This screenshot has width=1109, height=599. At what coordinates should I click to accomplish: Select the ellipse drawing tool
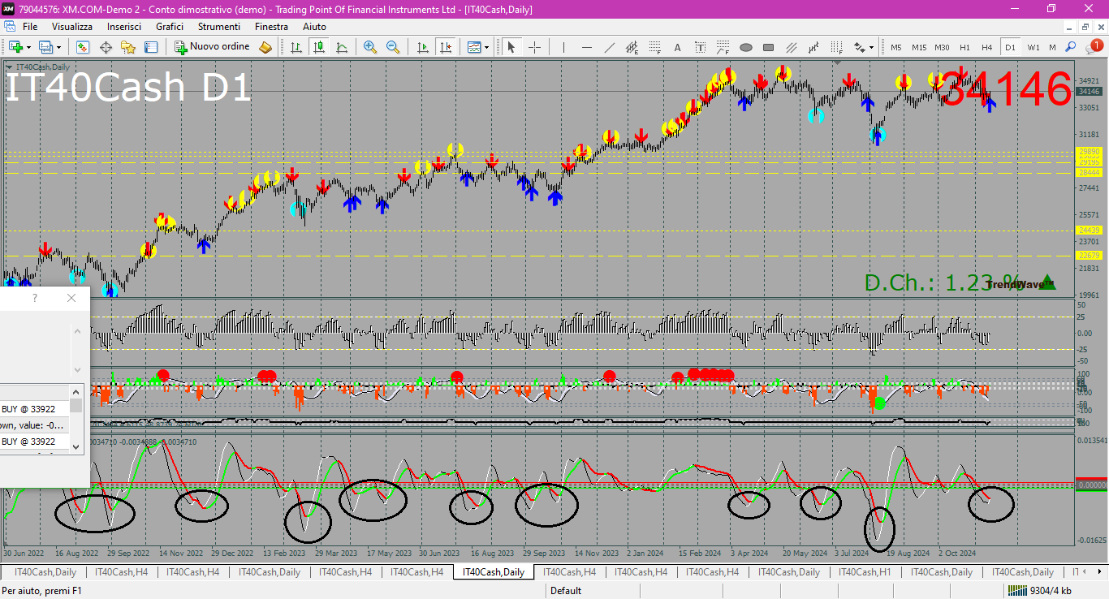click(746, 47)
